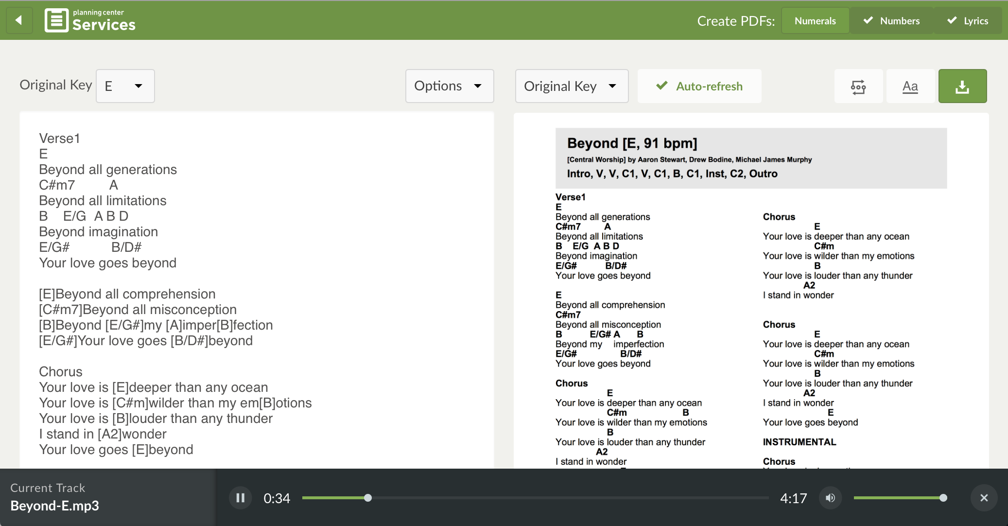Click the back arrow in header
This screenshot has height=526, width=1008.
(x=19, y=20)
